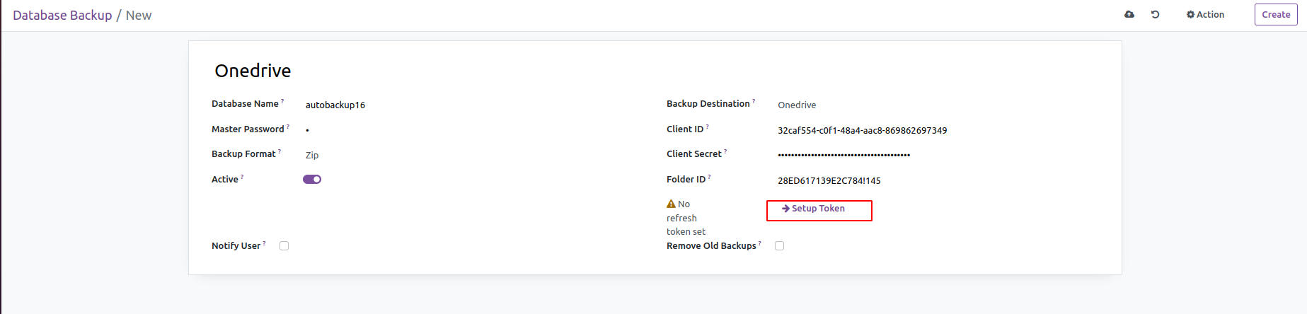
Task: Click the warning triangle beside 'No refresh token set'
Action: [671, 204]
